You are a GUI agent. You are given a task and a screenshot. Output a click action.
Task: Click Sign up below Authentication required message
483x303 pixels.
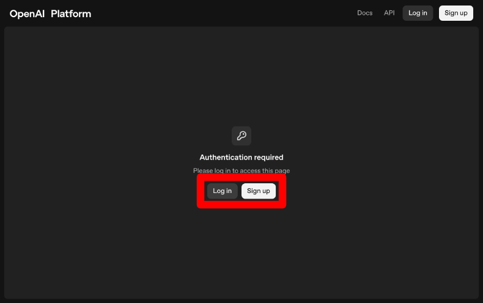click(x=259, y=191)
